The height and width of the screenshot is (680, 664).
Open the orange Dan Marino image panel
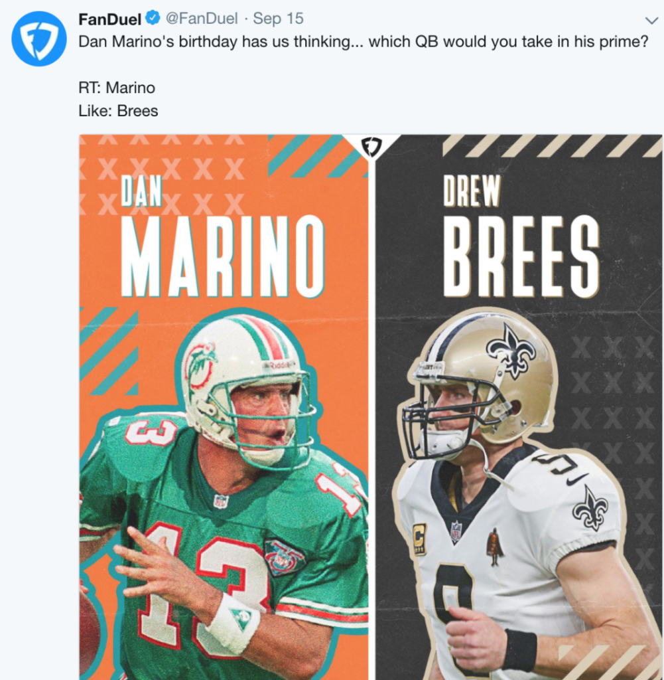[x=224, y=407]
